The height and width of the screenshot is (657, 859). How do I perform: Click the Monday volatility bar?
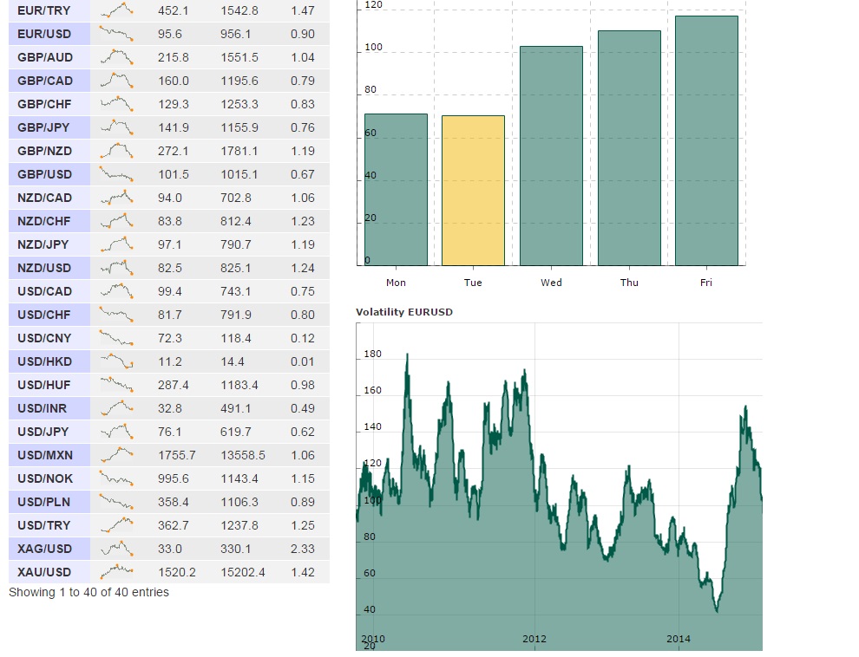point(396,190)
